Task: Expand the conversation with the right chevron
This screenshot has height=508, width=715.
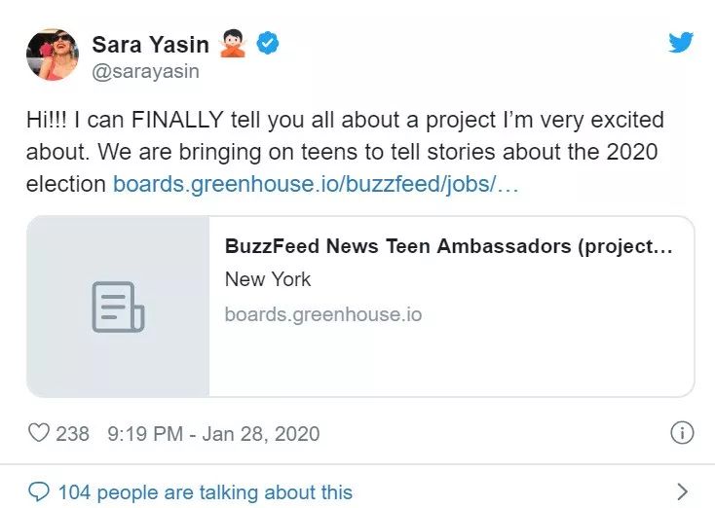Action: tap(682, 491)
